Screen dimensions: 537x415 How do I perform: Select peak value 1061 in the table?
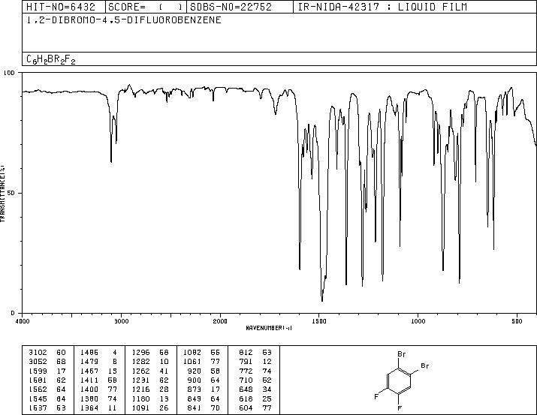(192, 362)
